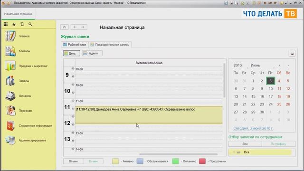Open the Продажи и маркетинг section icon

(x=10, y=66)
